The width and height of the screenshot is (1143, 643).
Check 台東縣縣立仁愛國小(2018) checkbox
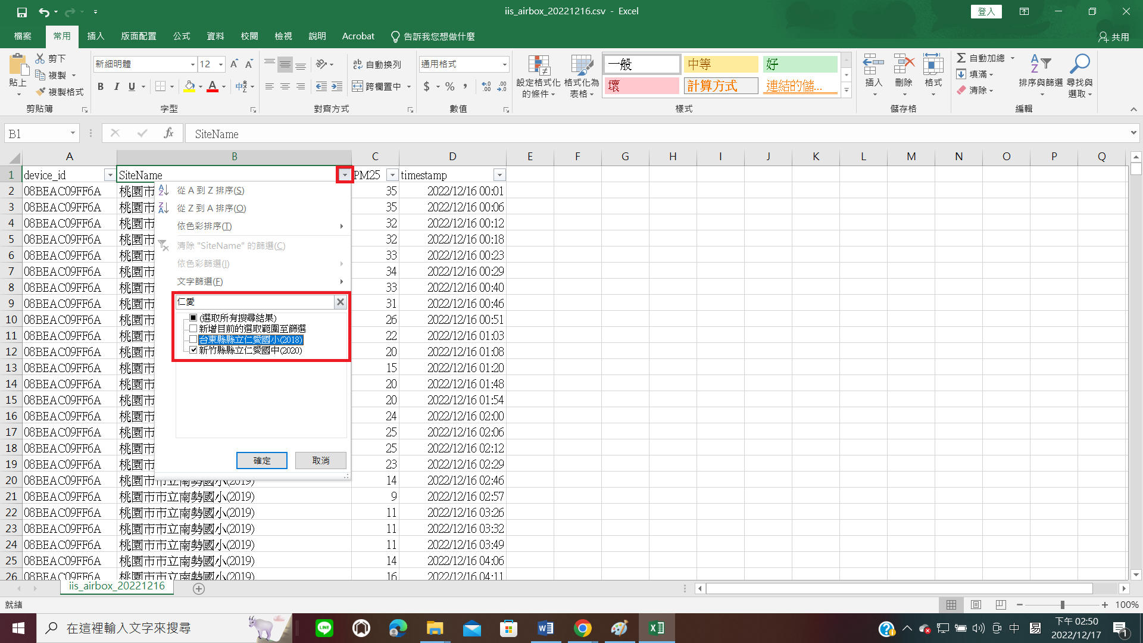[x=193, y=339]
